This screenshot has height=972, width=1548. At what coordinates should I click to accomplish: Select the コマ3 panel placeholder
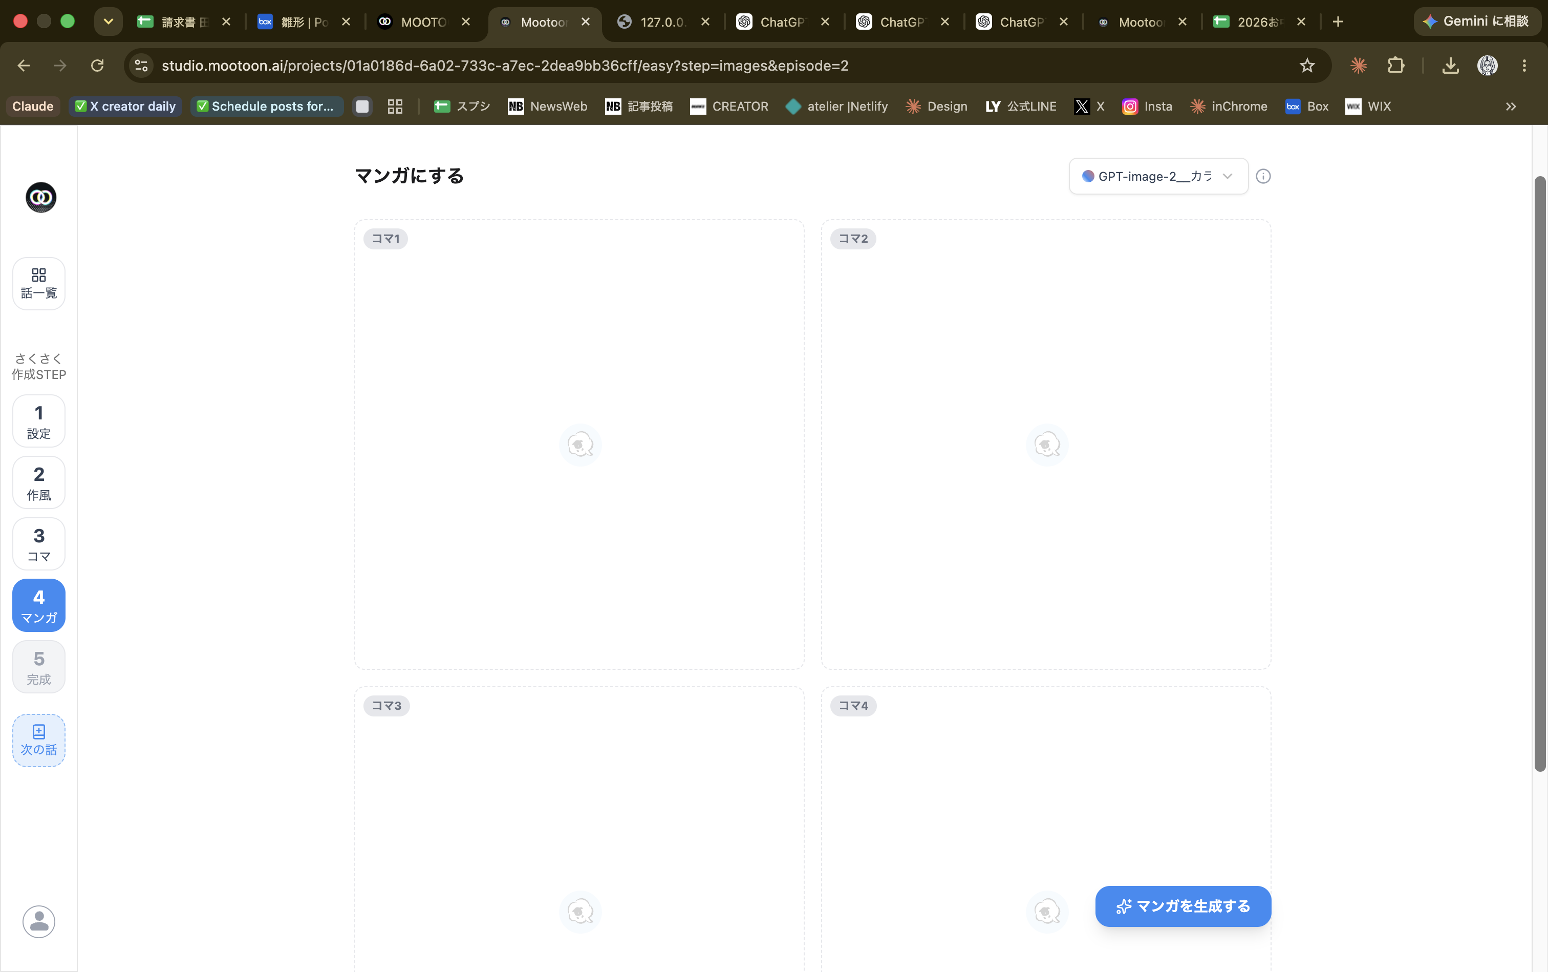point(579,829)
